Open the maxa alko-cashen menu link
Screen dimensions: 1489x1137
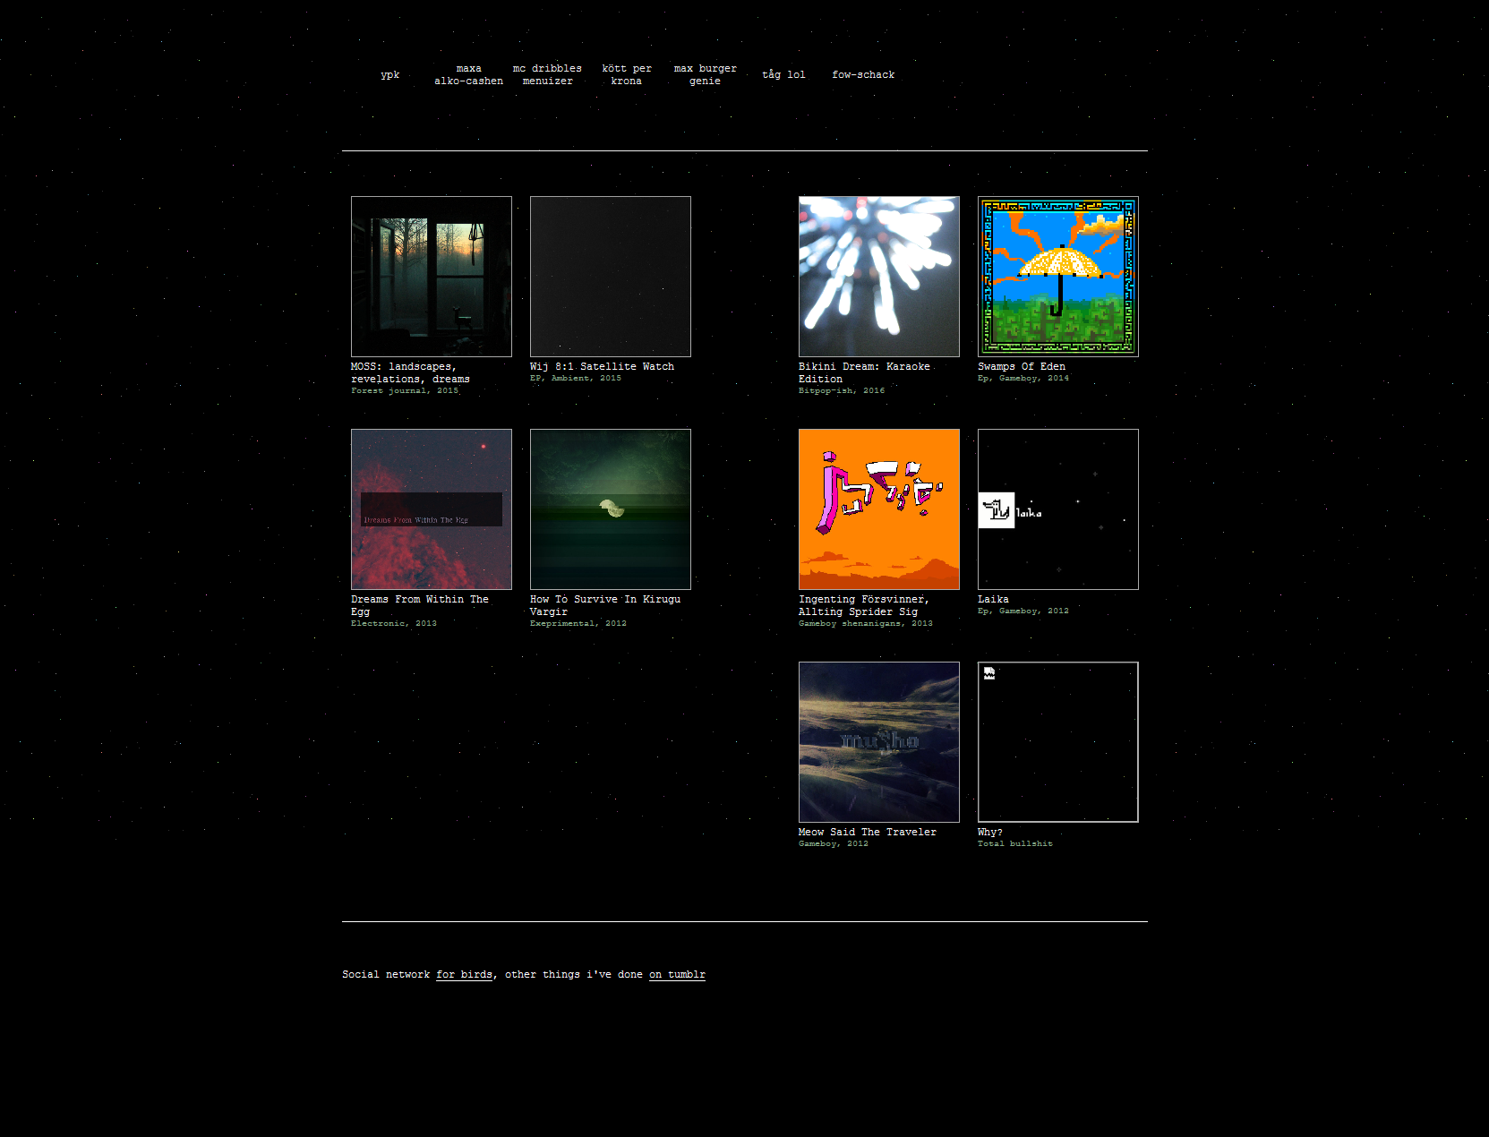point(468,75)
